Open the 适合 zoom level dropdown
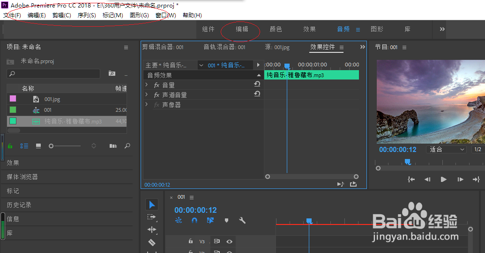 pyautogui.click(x=447, y=149)
